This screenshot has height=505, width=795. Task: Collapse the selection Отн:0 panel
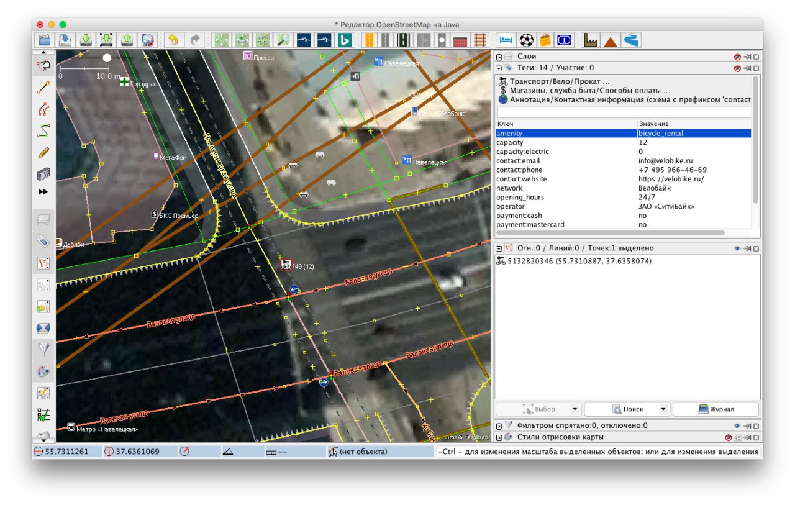(499, 248)
